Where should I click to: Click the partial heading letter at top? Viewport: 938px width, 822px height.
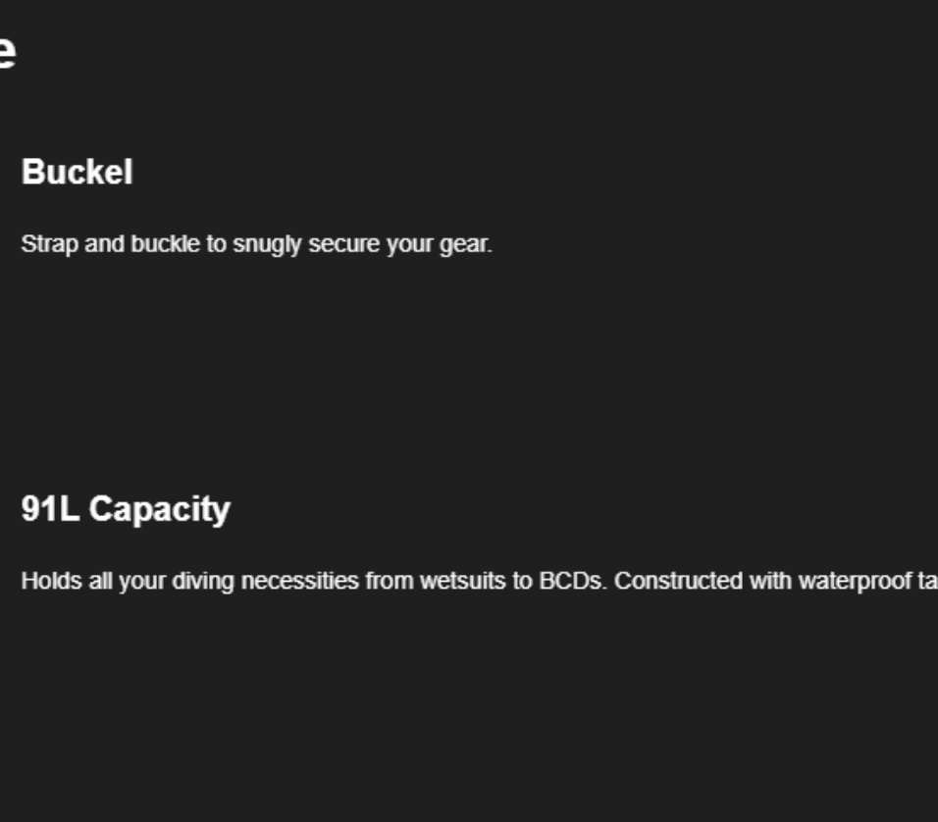[x=7, y=52]
